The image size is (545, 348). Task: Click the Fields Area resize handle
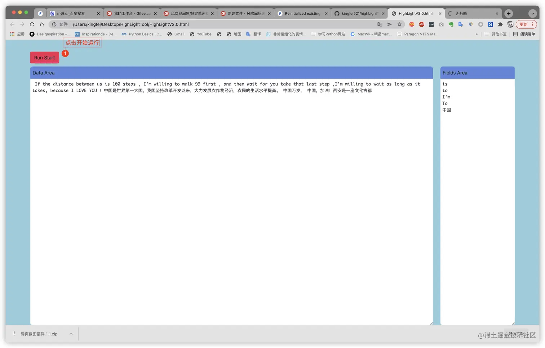[513, 323]
